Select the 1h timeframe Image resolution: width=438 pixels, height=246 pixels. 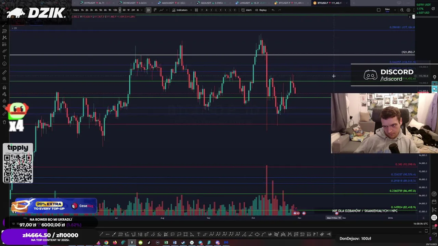[82, 10]
